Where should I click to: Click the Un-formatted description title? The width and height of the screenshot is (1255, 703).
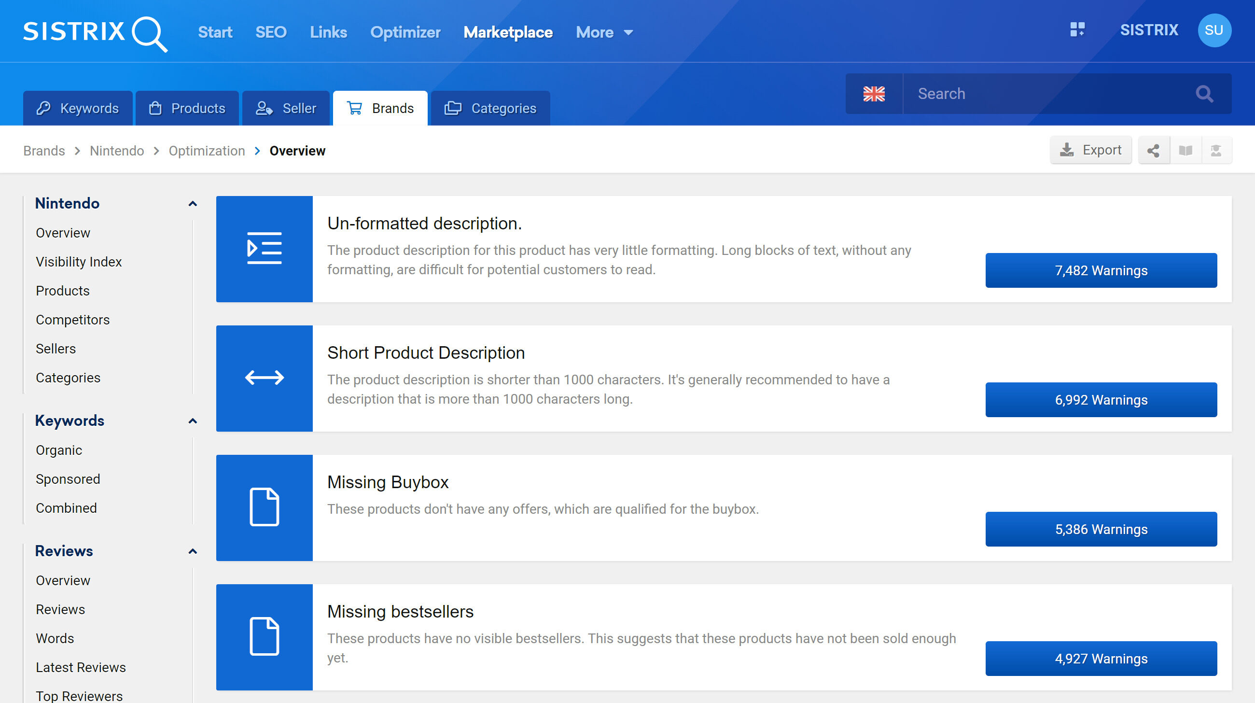click(x=424, y=223)
